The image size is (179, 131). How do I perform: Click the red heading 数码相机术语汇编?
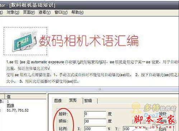pos(89,41)
